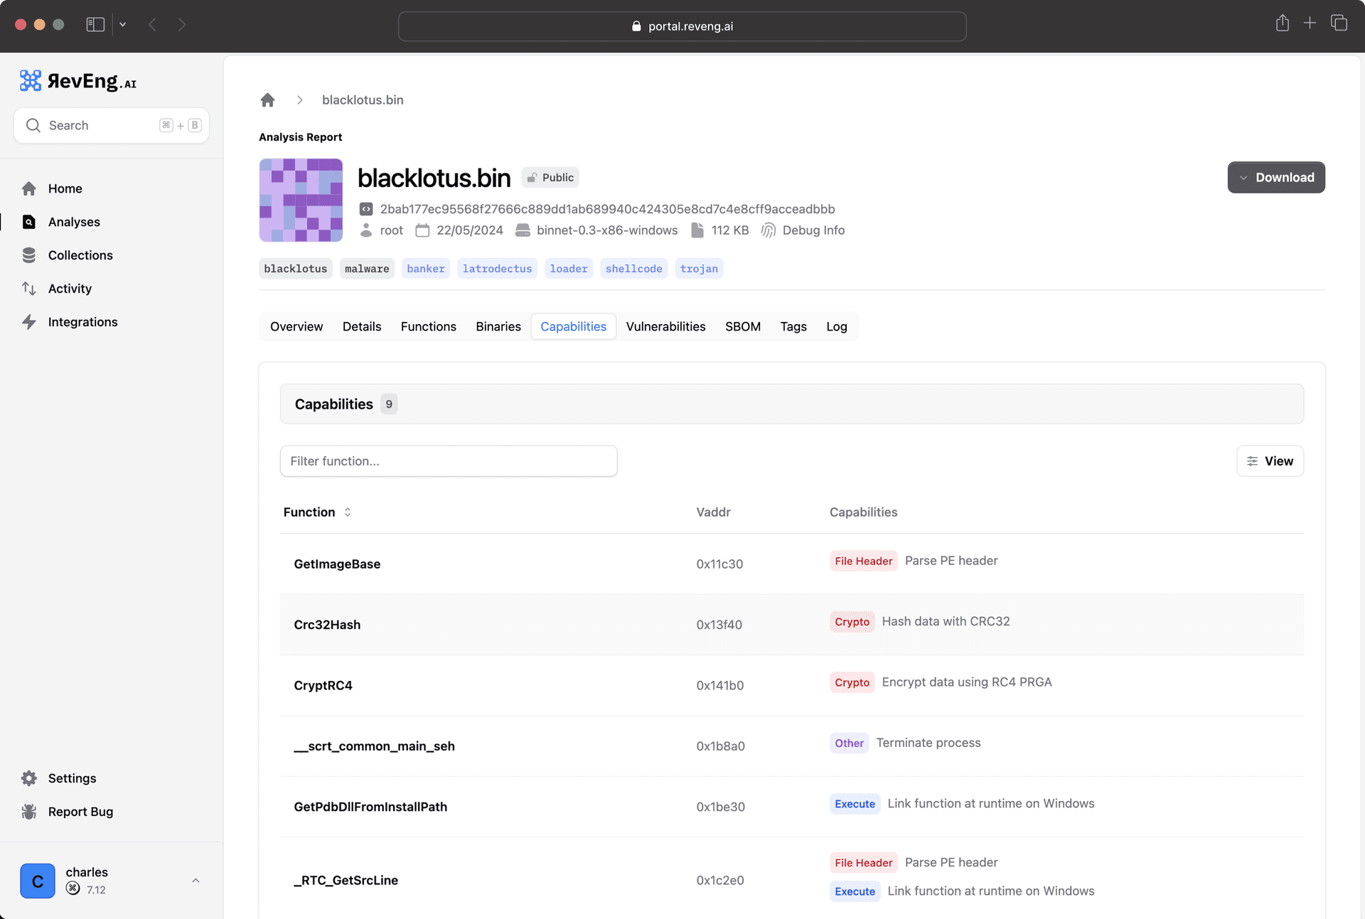The image size is (1365, 919).
Task: Copy the SHA-256 hash icon
Action: (366, 208)
